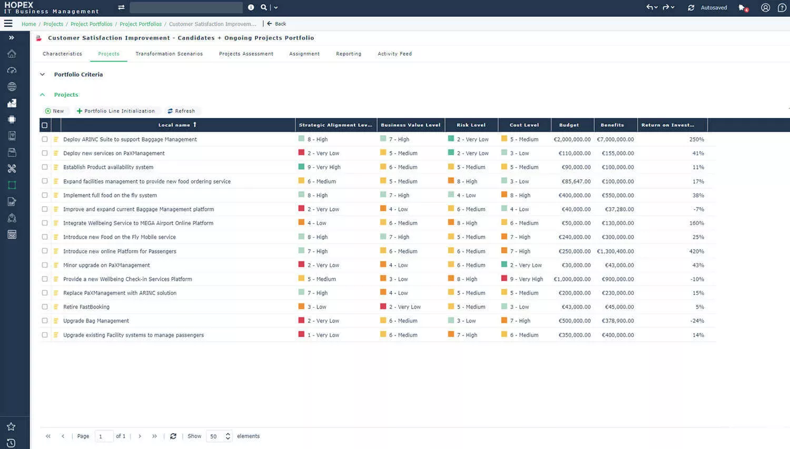Click the page number input field
The image size is (790, 449).
click(x=104, y=436)
